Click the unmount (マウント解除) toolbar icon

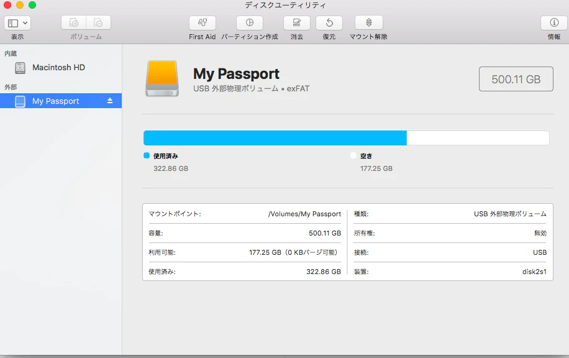point(369,22)
